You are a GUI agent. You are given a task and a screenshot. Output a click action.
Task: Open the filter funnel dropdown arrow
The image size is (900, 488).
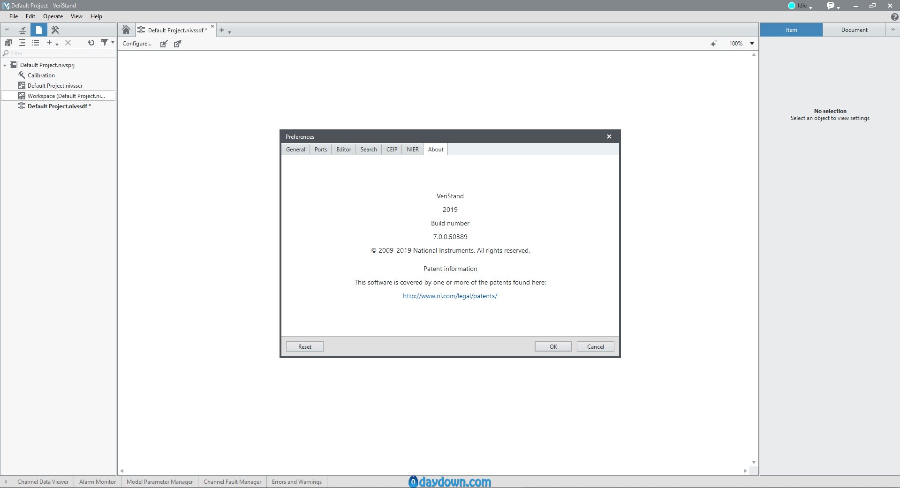coord(113,43)
